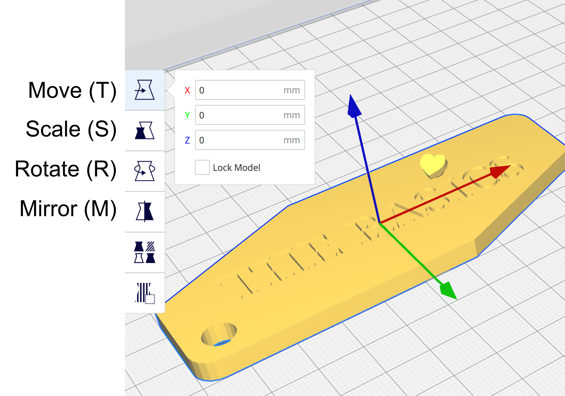The image size is (565, 396).
Task: Click the keychain hole in the model
Action: tap(219, 334)
